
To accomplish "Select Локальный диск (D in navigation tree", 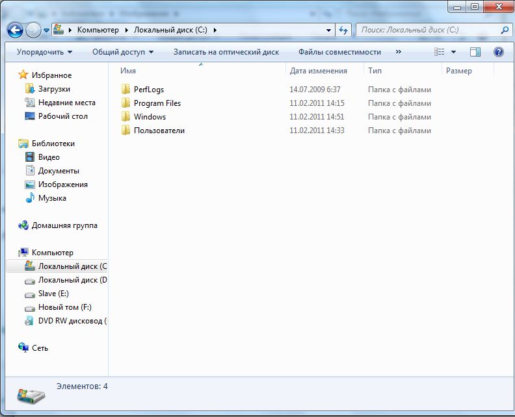I will point(73,280).
